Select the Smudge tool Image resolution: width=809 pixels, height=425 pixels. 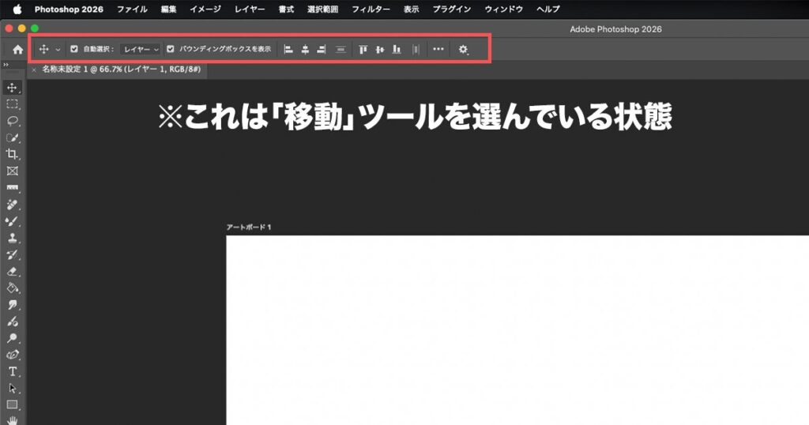tap(13, 305)
